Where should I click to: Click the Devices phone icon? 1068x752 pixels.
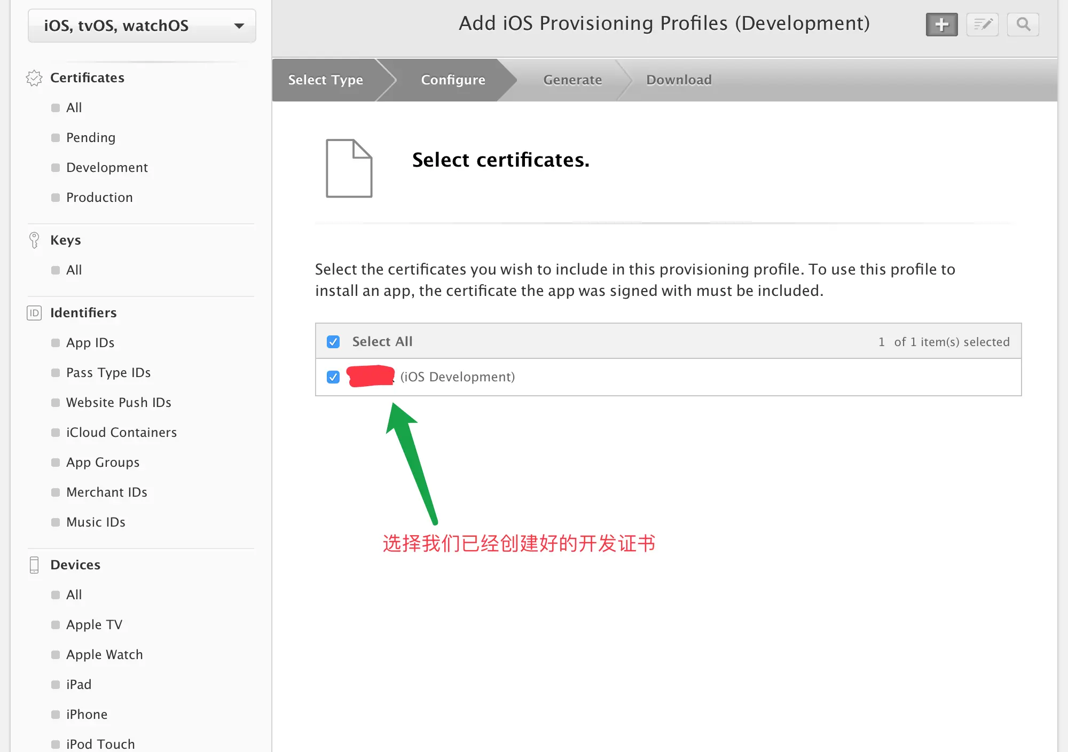click(x=34, y=565)
